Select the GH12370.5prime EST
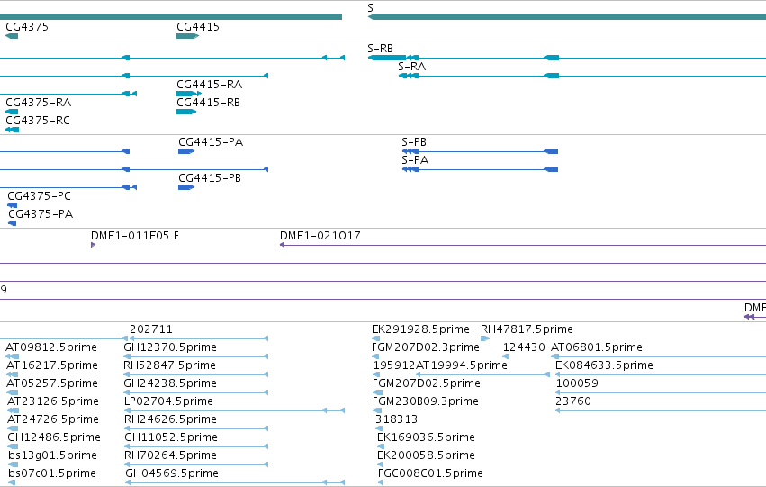 click(x=170, y=347)
